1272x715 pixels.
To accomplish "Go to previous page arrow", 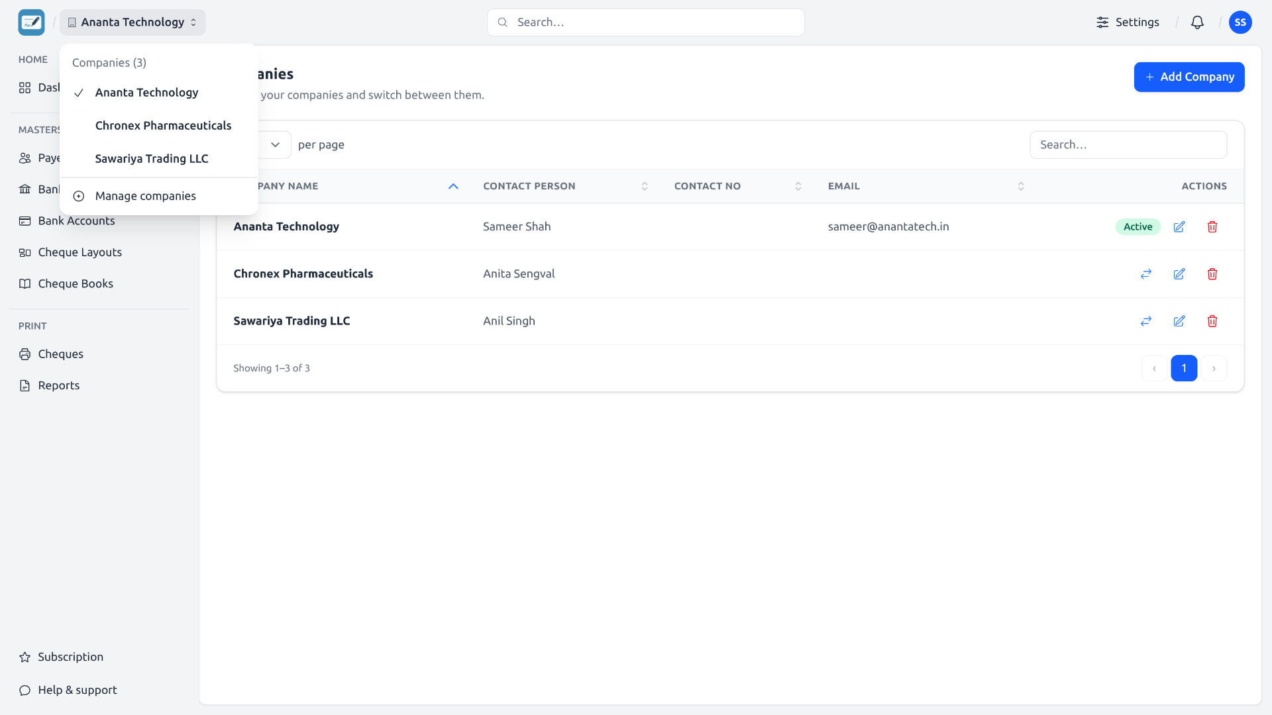I will (x=1154, y=368).
